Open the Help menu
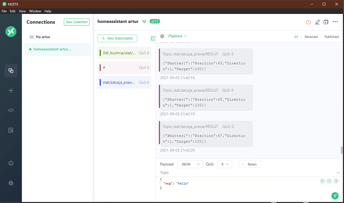The image size is (344, 203). pos(48,11)
